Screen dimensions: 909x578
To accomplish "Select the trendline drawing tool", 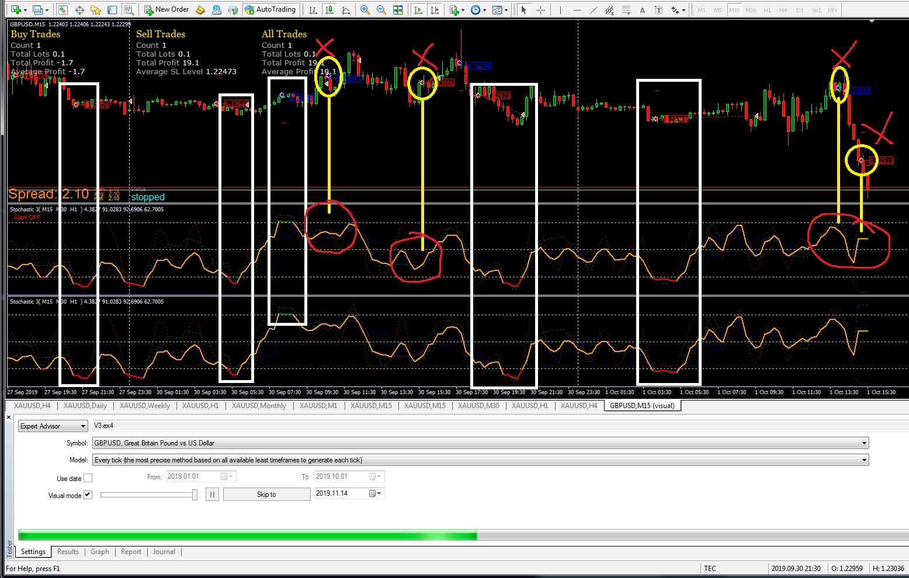I will pyautogui.click(x=594, y=10).
